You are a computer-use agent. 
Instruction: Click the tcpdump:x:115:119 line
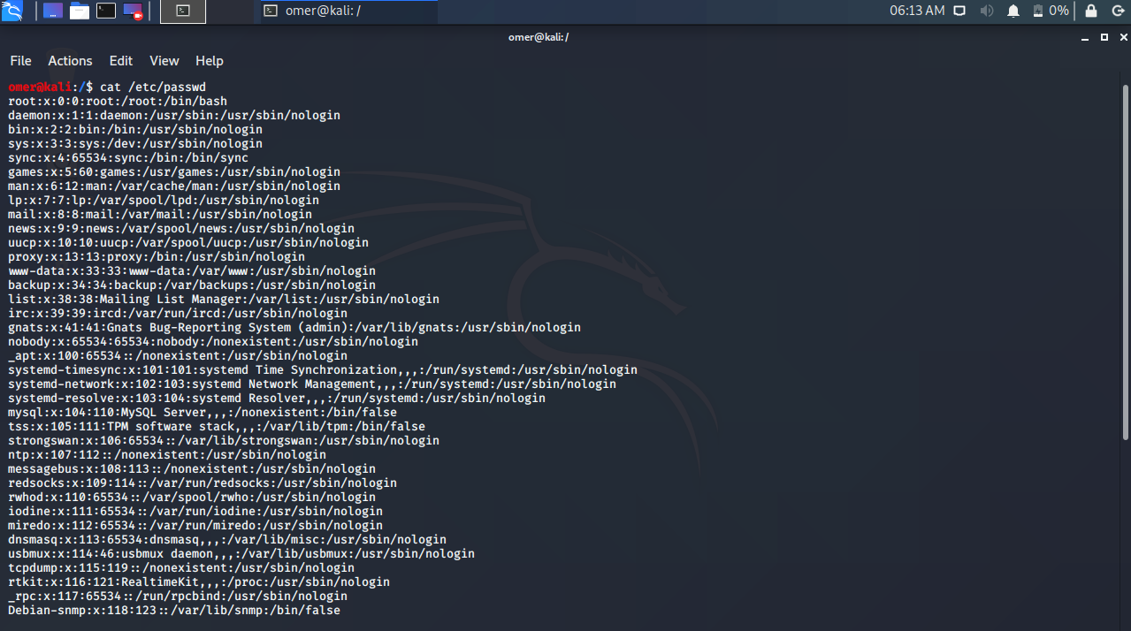pyautogui.click(x=181, y=567)
